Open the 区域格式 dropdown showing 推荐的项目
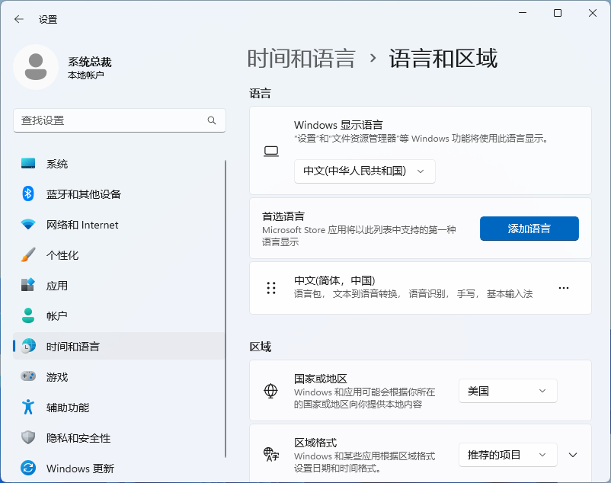 point(507,455)
